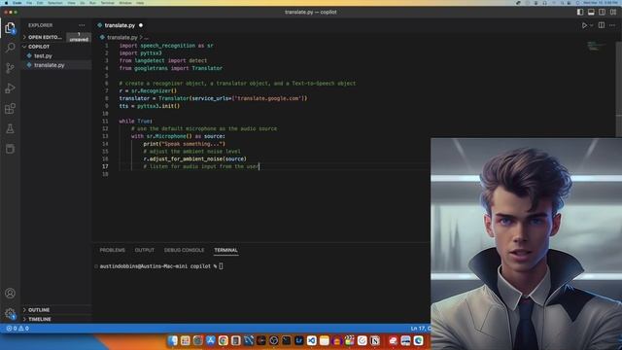Image resolution: width=622 pixels, height=350 pixels.
Task: Open the Apple menu
Action: tap(7, 3)
